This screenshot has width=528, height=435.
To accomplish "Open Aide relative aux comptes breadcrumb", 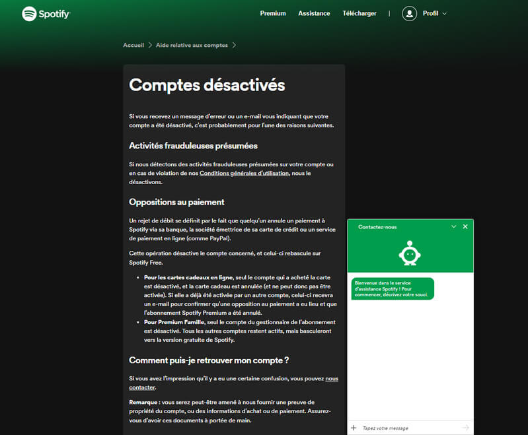I will (192, 46).
